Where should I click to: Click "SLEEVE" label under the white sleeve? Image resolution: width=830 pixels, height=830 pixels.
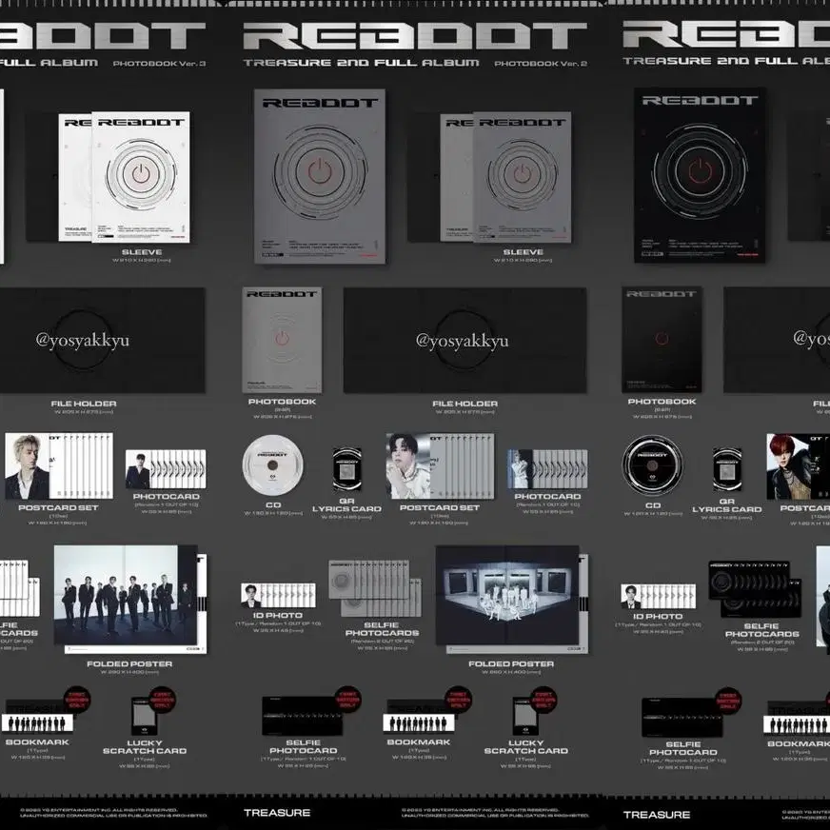pos(141,252)
